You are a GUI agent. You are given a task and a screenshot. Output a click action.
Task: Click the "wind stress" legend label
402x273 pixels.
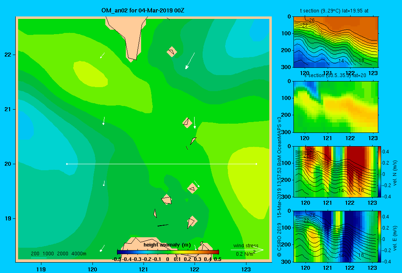(x=246, y=245)
